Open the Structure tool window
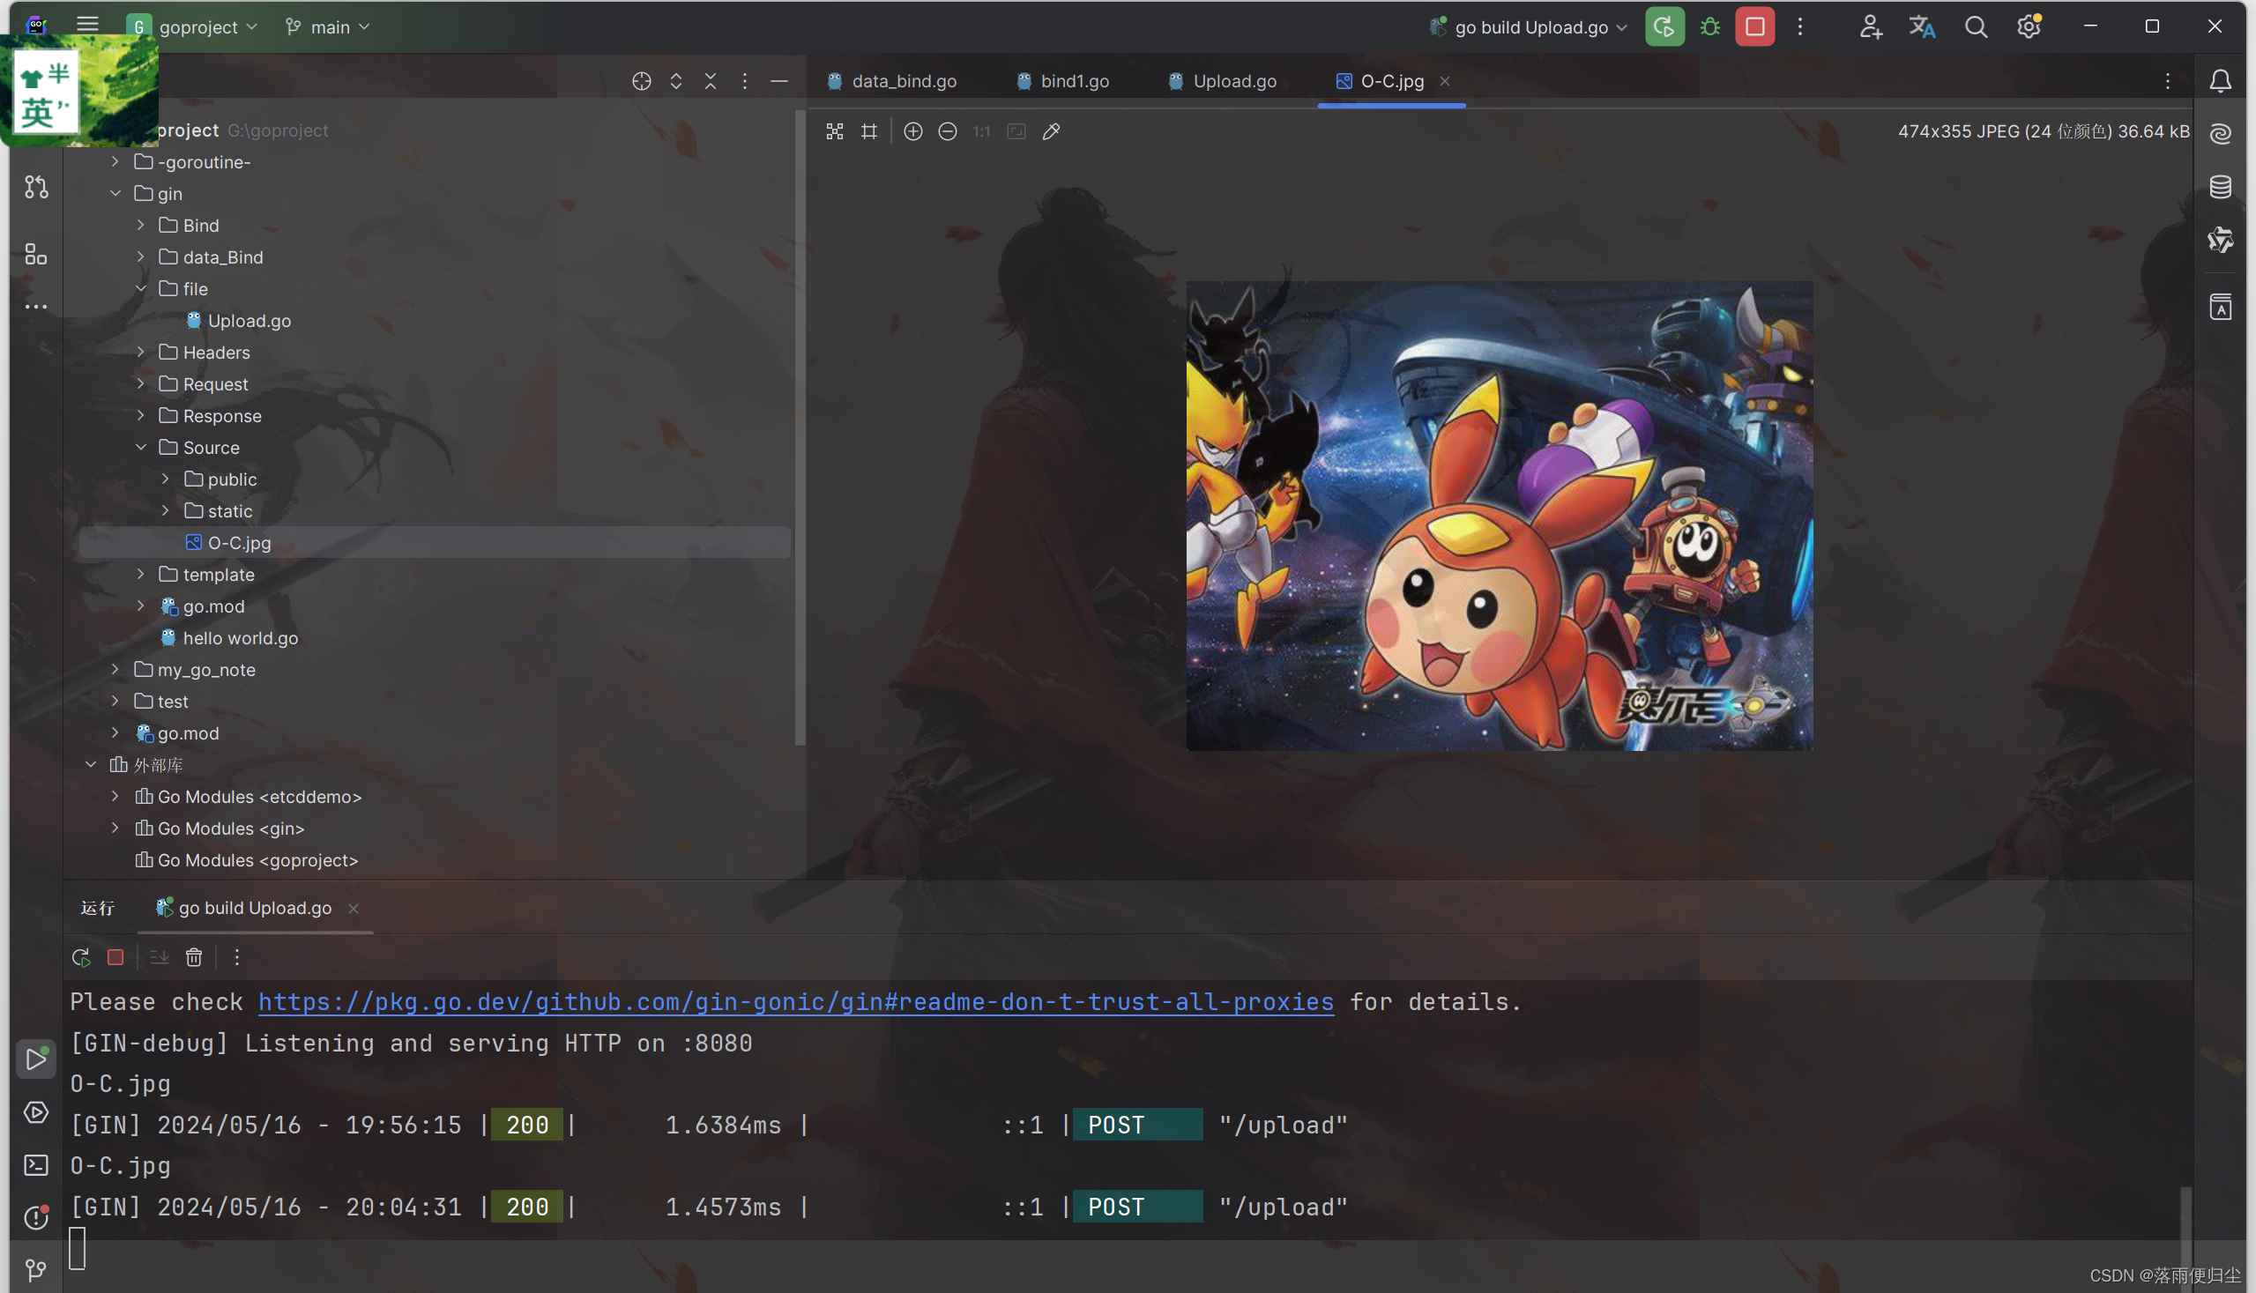 tap(36, 255)
